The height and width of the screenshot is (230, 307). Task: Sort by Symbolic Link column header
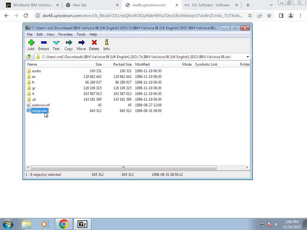pos(208,64)
